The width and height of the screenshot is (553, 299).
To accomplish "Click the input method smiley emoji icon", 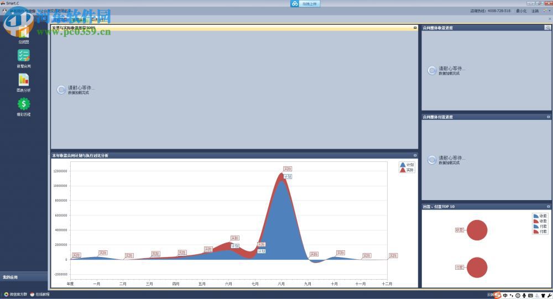I will tap(518, 296).
